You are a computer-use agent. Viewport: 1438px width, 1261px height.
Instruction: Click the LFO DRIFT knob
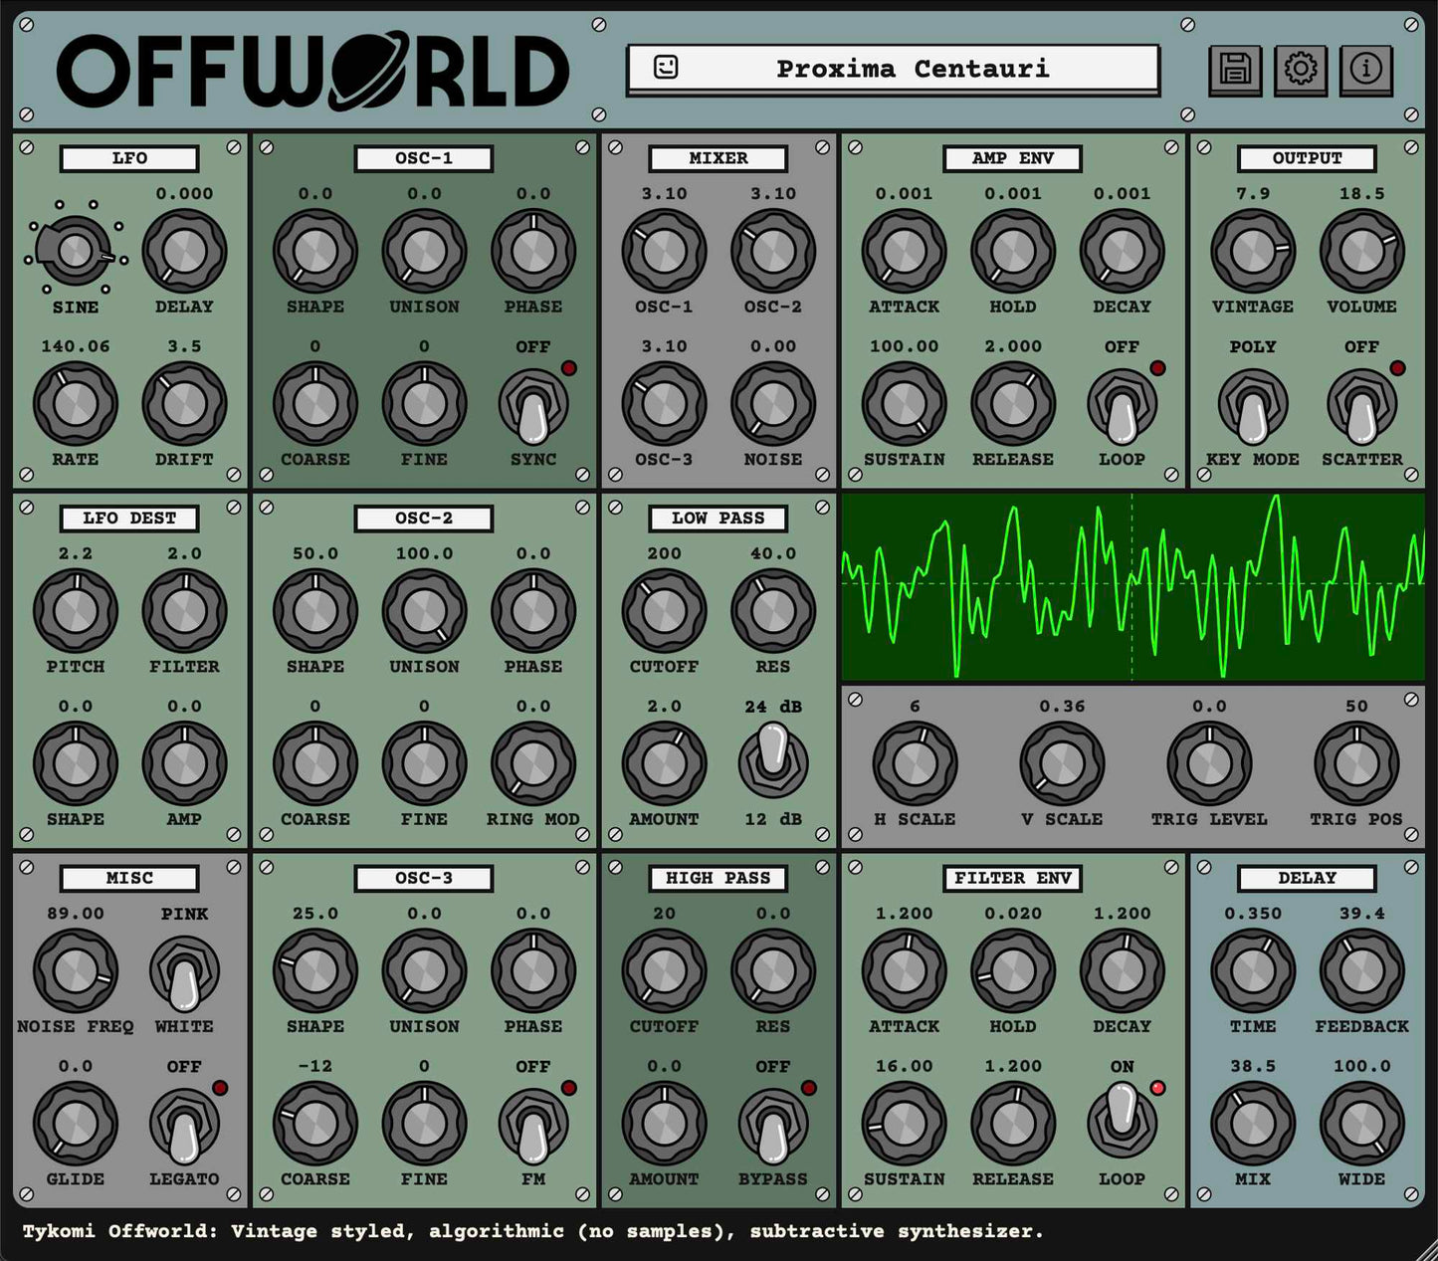(184, 404)
